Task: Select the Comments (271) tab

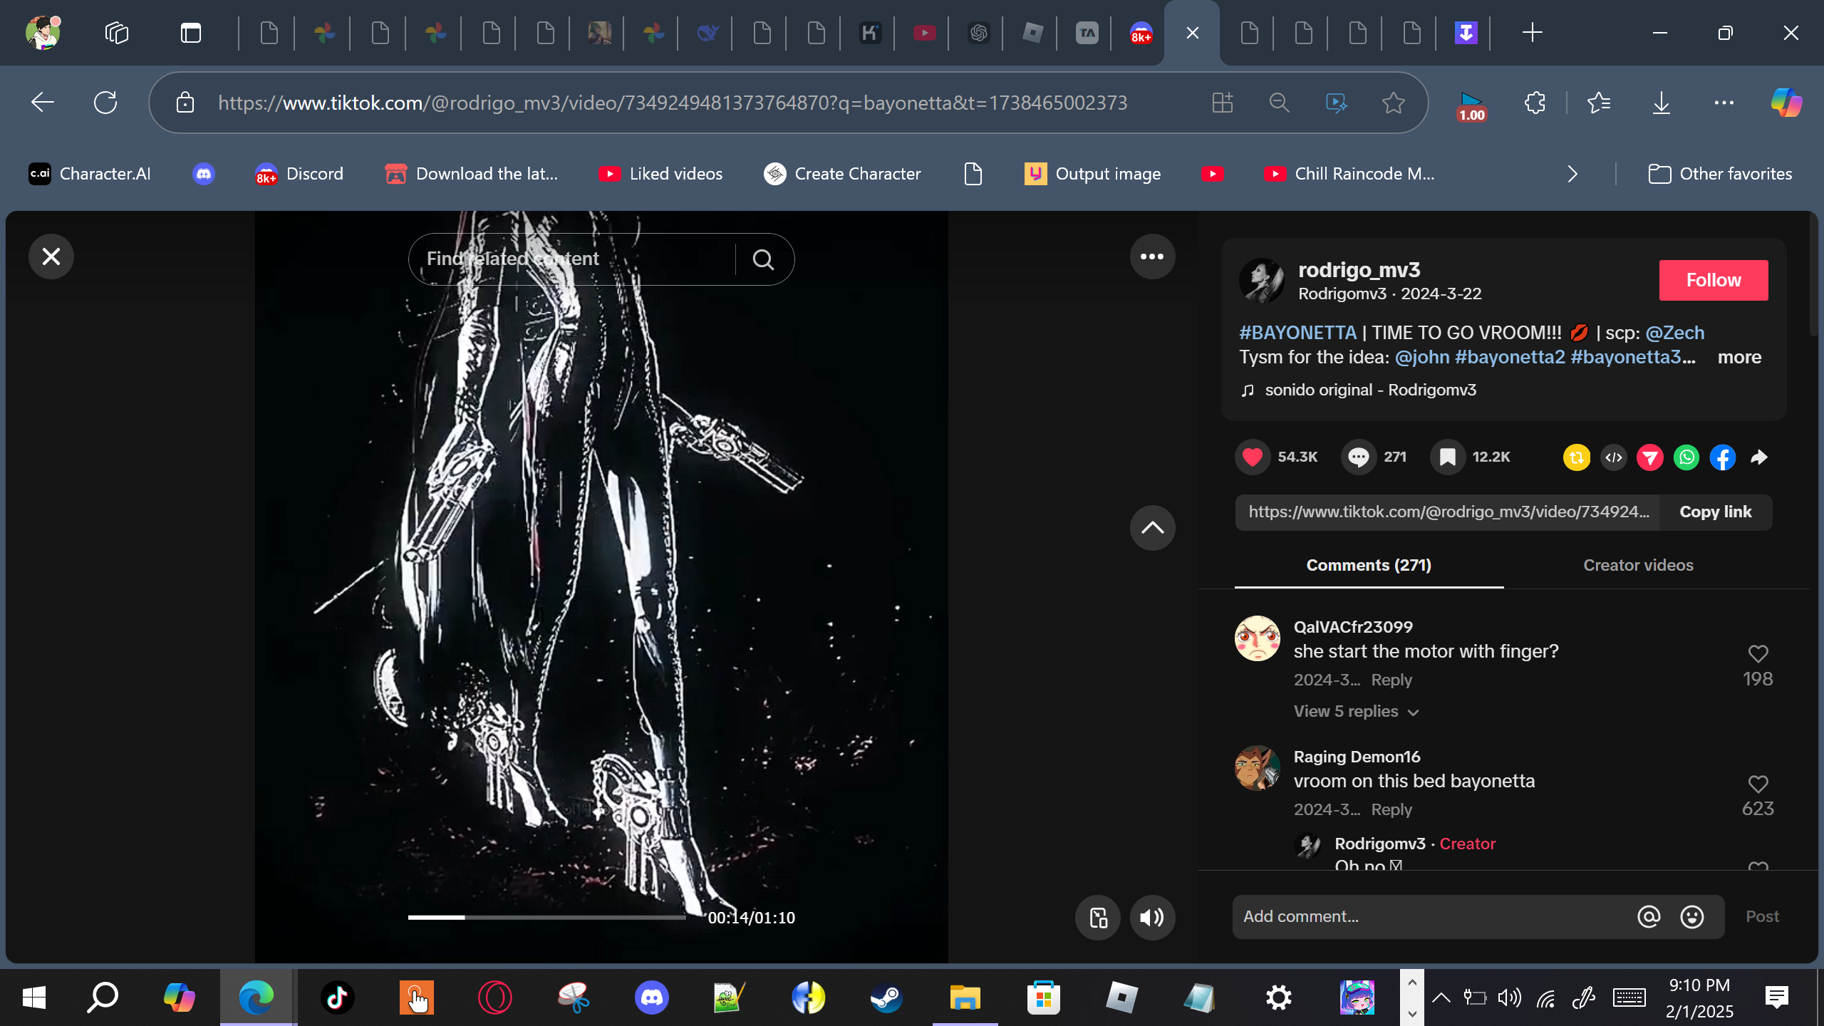Action: (1368, 565)
